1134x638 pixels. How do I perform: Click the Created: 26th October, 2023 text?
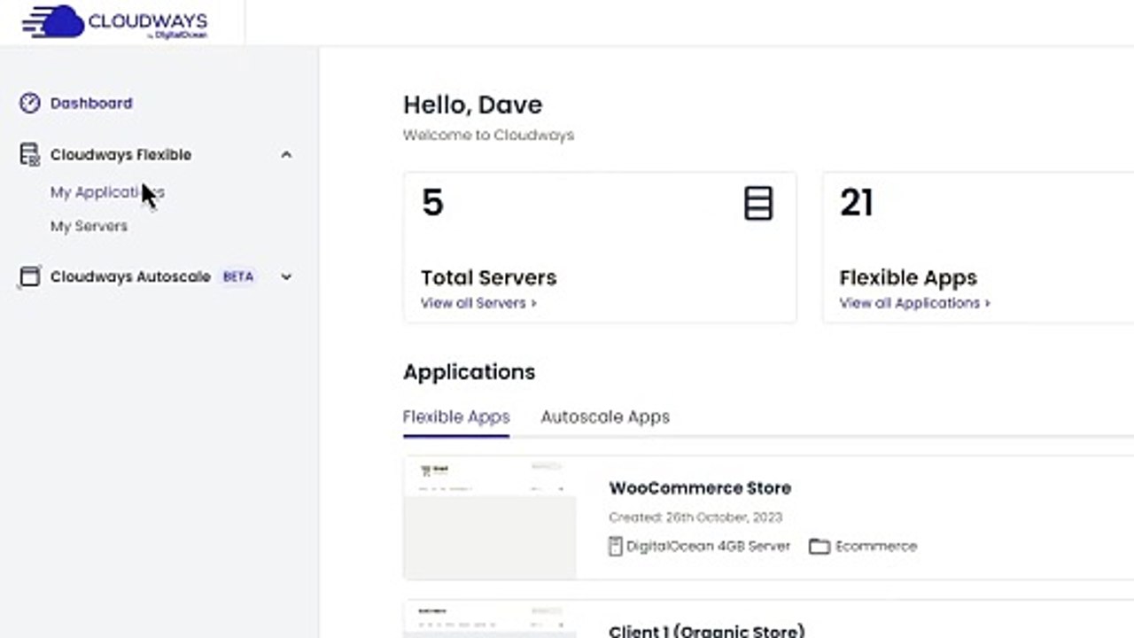click(695, 517)
